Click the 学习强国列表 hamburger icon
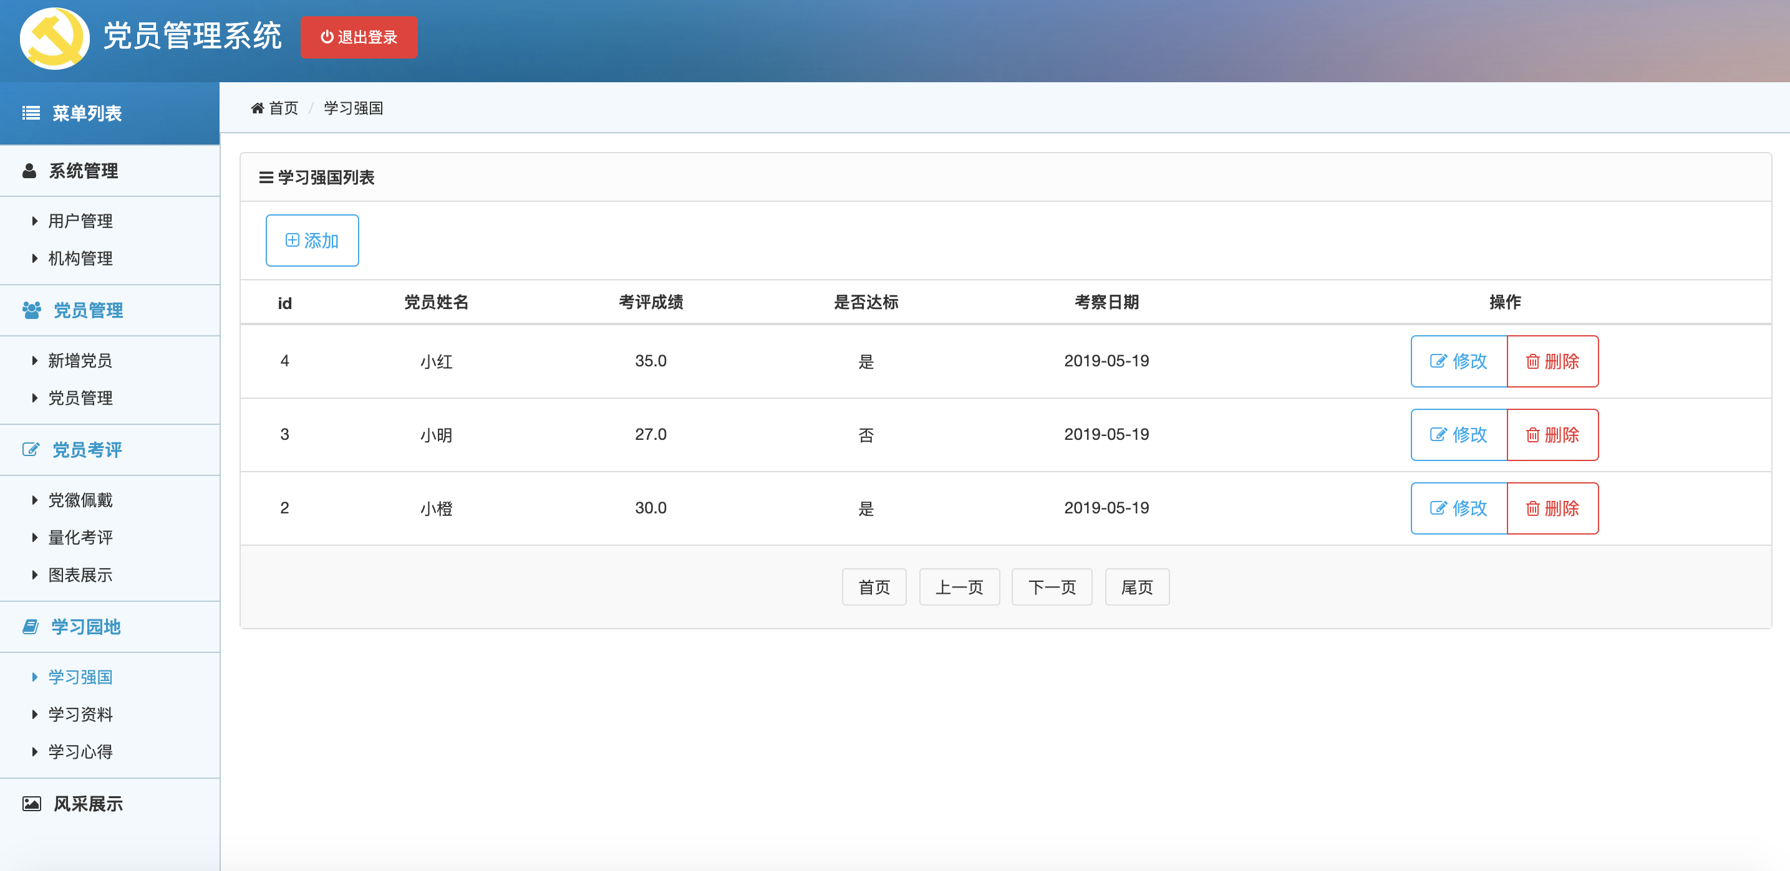Viewport: 1790px width, 871px height. (x=266, y=178)
